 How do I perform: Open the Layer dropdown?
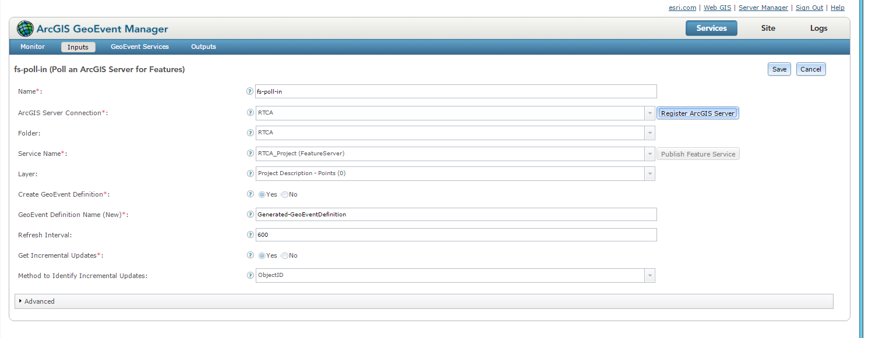649,173
